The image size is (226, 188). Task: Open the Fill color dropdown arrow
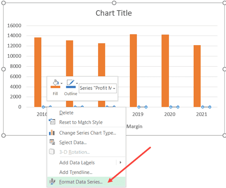[x=62, y=83]
